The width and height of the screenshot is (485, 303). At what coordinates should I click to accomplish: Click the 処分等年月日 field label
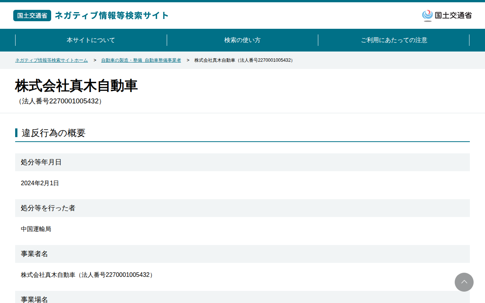pyautogui.click(x=41, y=162)
